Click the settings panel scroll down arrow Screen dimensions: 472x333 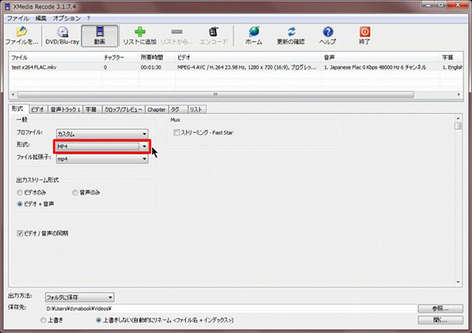pos(458,282)
